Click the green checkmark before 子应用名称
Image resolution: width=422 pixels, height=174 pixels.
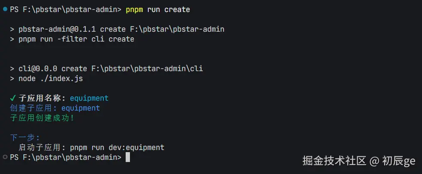13,98
